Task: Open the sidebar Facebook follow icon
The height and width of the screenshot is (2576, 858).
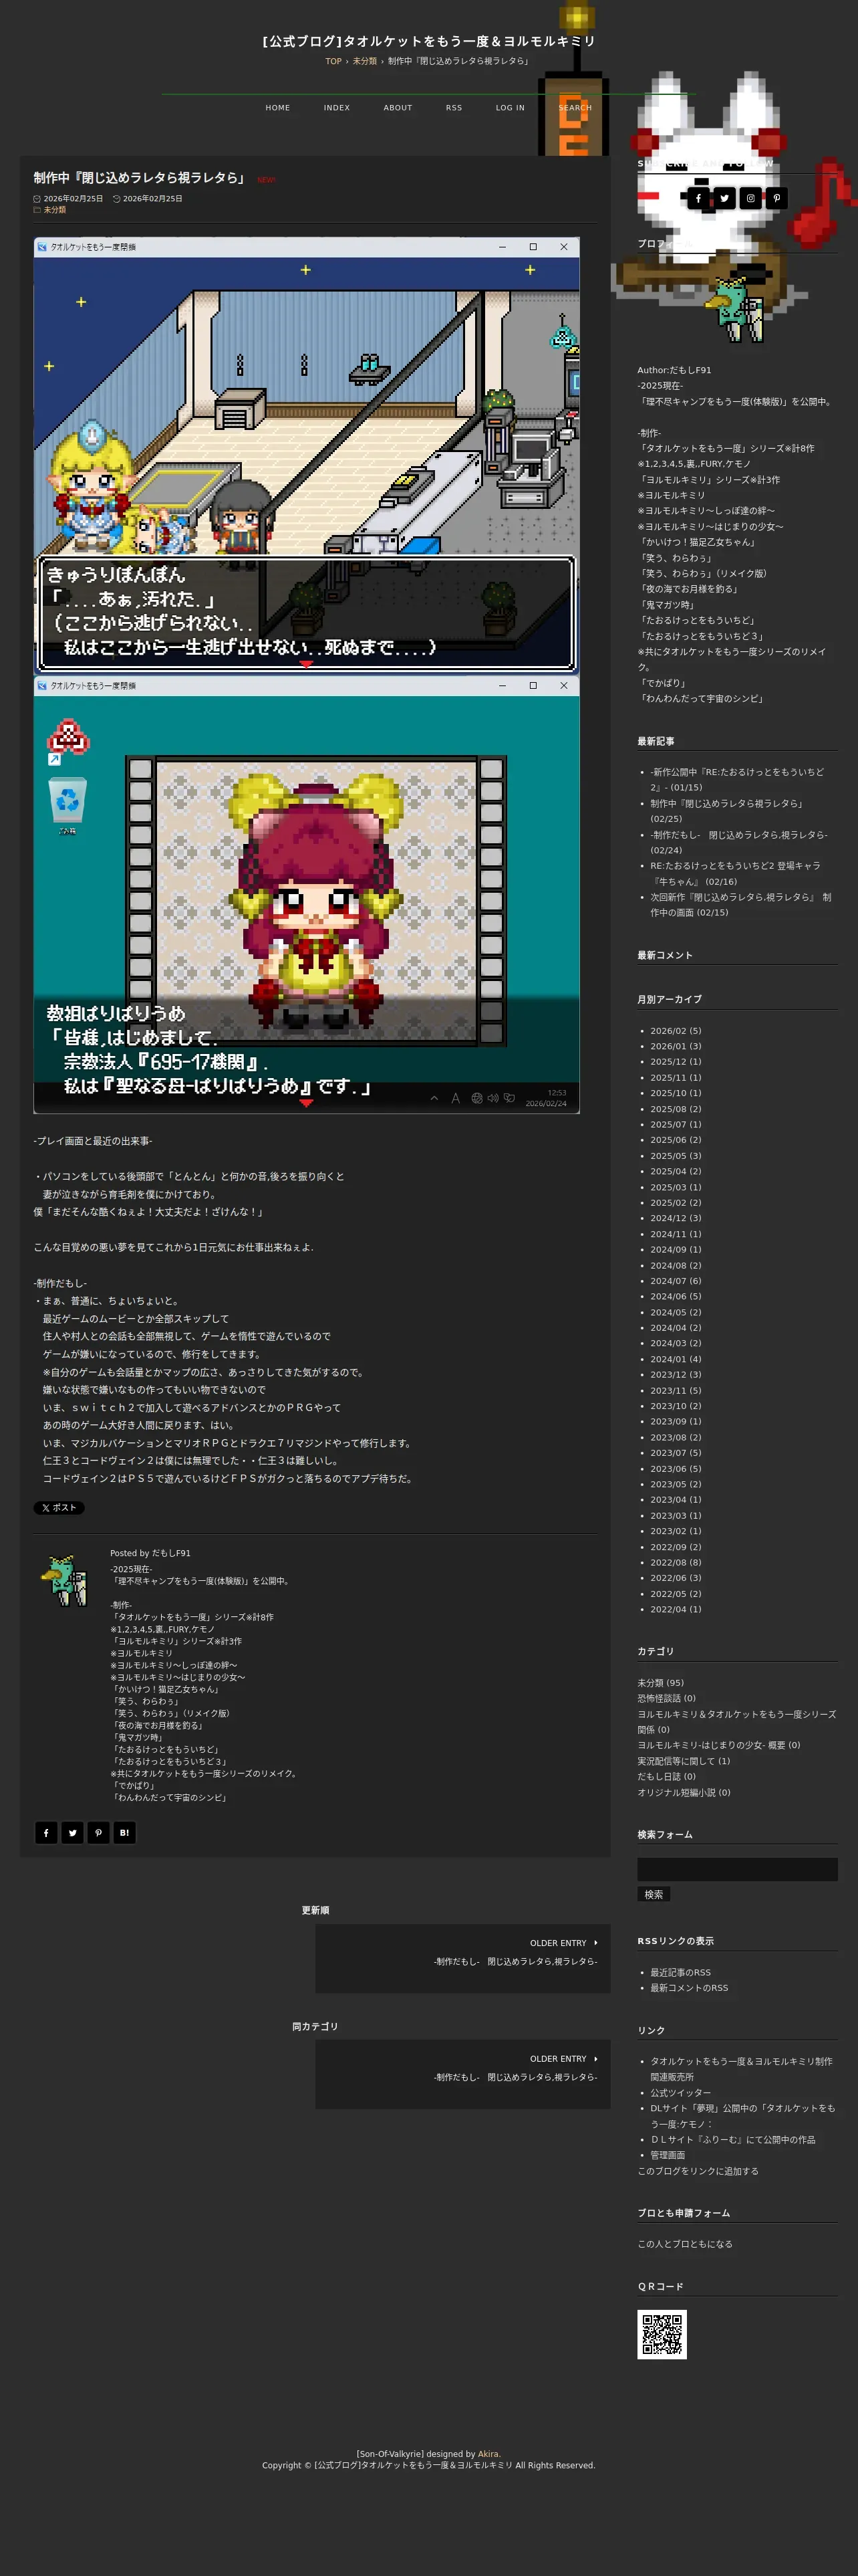Action: (698, 198)
